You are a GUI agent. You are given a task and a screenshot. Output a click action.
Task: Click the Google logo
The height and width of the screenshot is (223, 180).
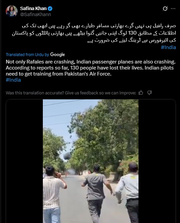coord(58,55)
